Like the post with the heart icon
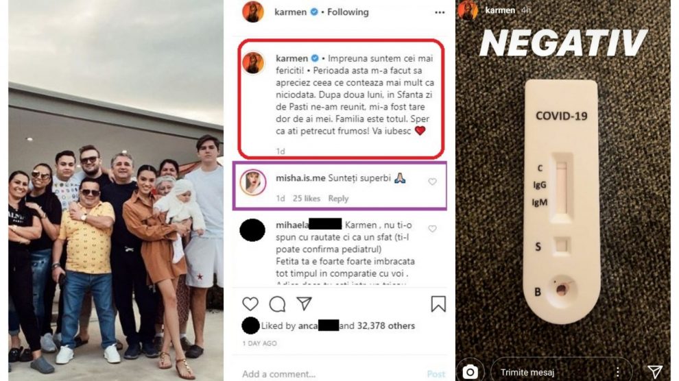Image resolution: width=679 pixels, height=381 pixels. point(250,304)
